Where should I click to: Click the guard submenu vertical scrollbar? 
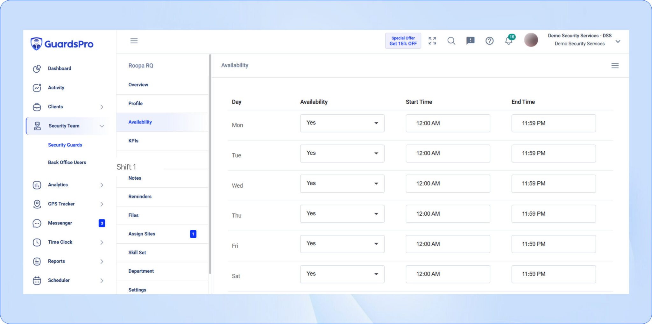click(x=210, y=164)
